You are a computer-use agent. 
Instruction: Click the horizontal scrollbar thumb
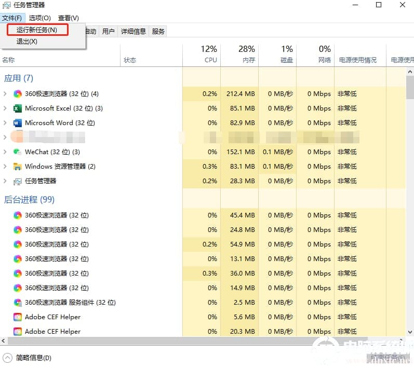(188, 340)
